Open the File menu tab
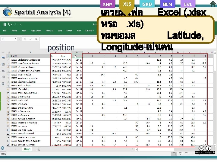The height and width of the screenshot is (163, 217). (5, 30)
